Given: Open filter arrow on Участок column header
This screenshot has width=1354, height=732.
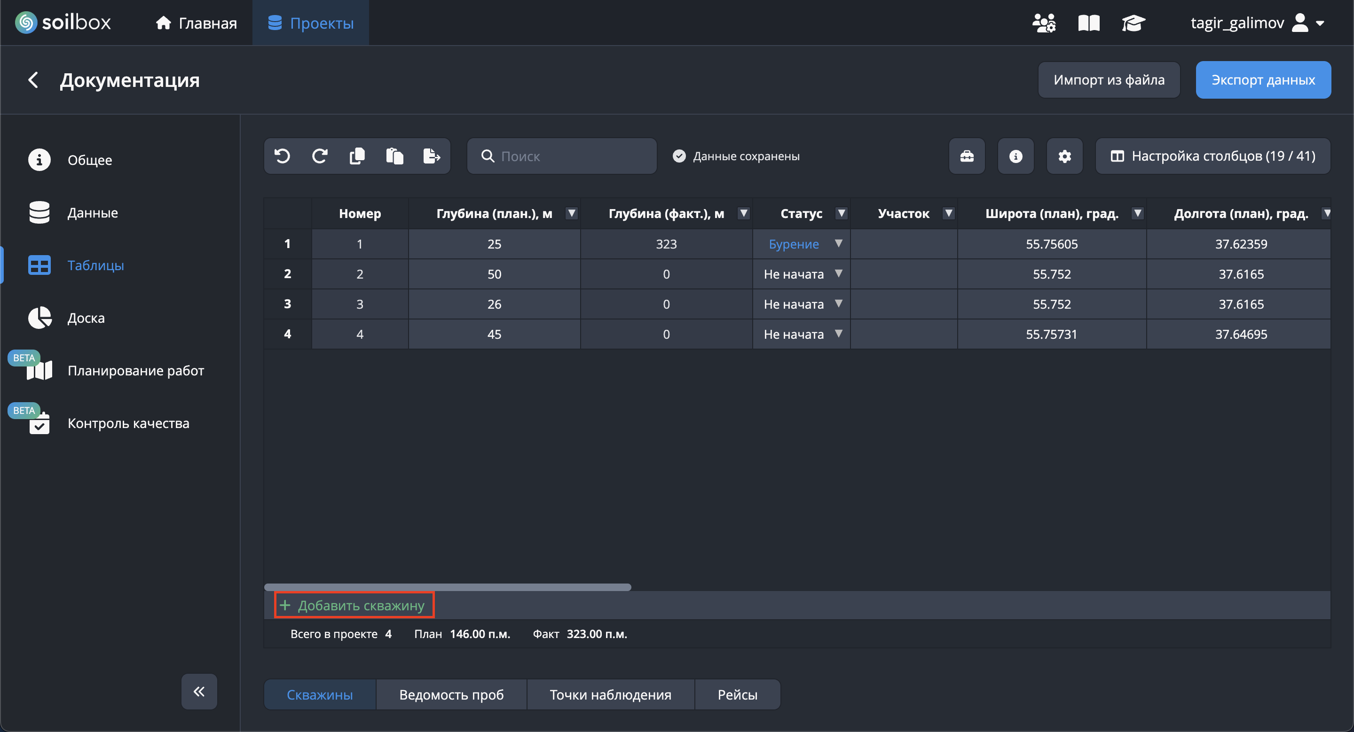Looking at the screenshot, I should pos(948,213).
